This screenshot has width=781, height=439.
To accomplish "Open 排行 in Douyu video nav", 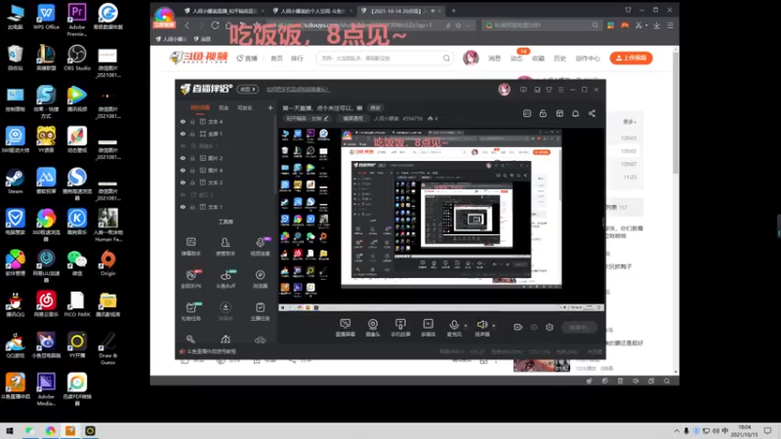I will coord(297,59).
